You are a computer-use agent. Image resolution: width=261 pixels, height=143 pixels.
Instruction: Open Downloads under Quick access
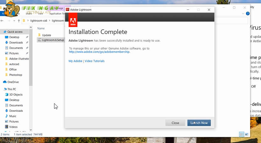16,43
